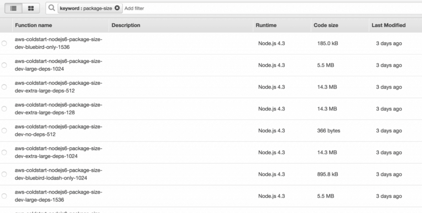
Task: Select radio for dev-extra-large-deps-512 function
Action: [5, 87]
